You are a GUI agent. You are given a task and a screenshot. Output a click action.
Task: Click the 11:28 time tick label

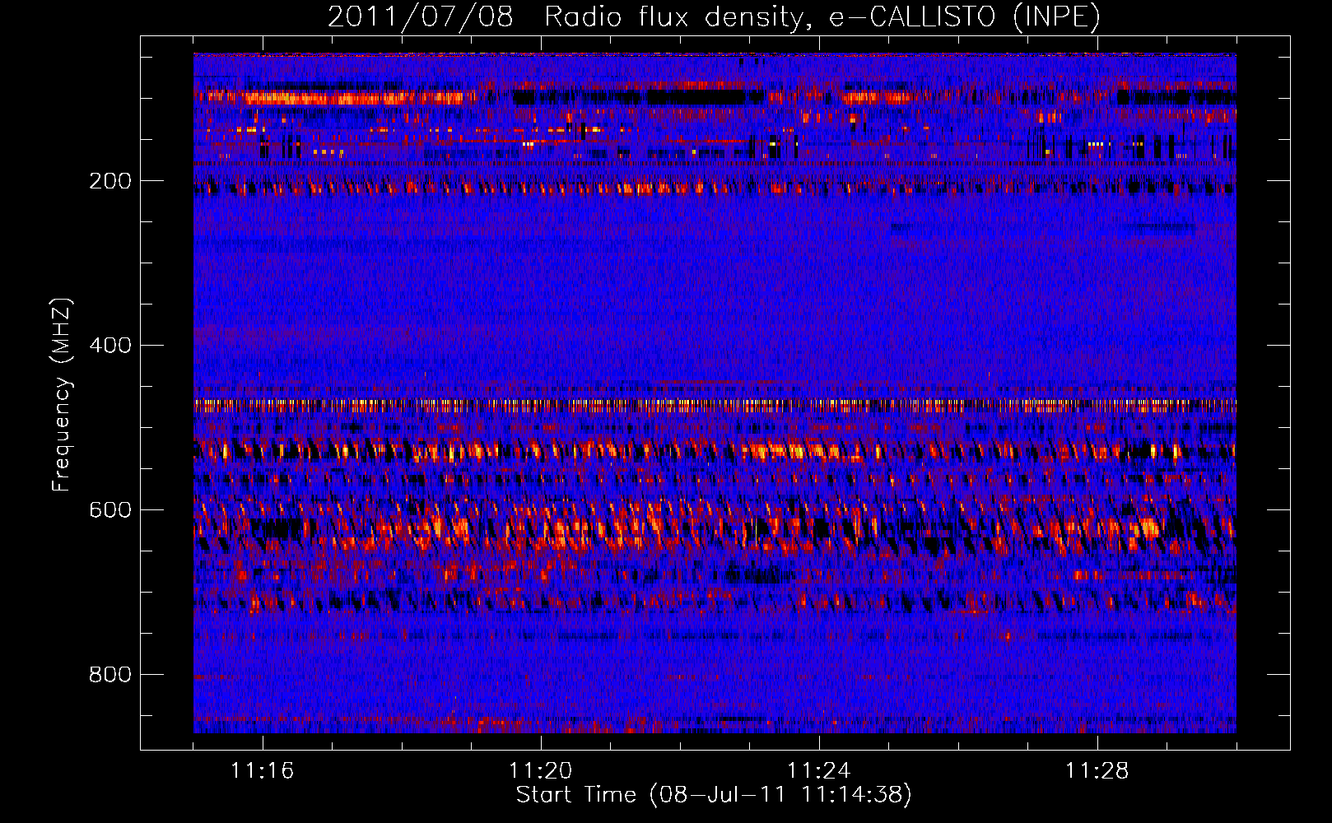click(1097, 770)
